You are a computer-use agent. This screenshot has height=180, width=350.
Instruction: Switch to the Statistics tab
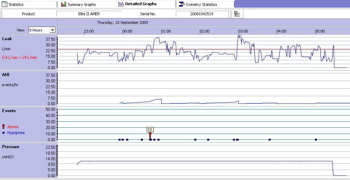pyautogui.click(x=16, y=4)
